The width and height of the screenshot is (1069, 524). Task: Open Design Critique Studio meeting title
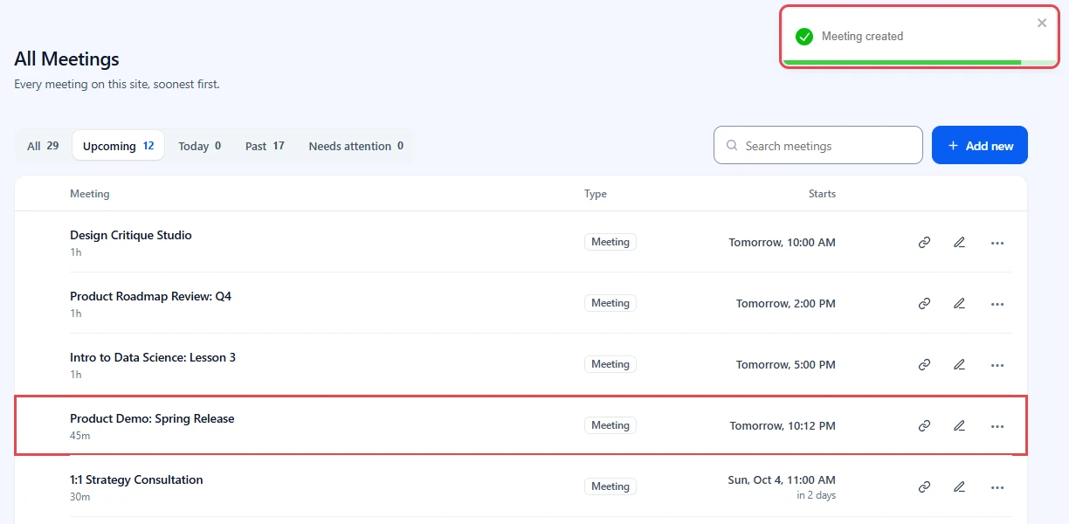coord(131,235)
